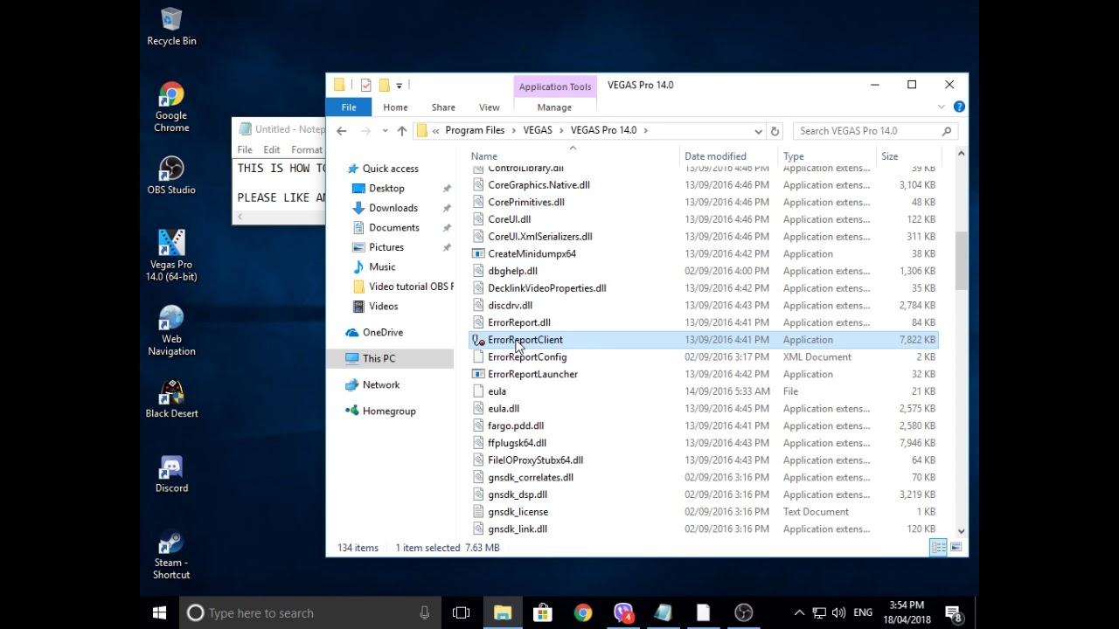Click Cortana microphone icon

point(425,613)
